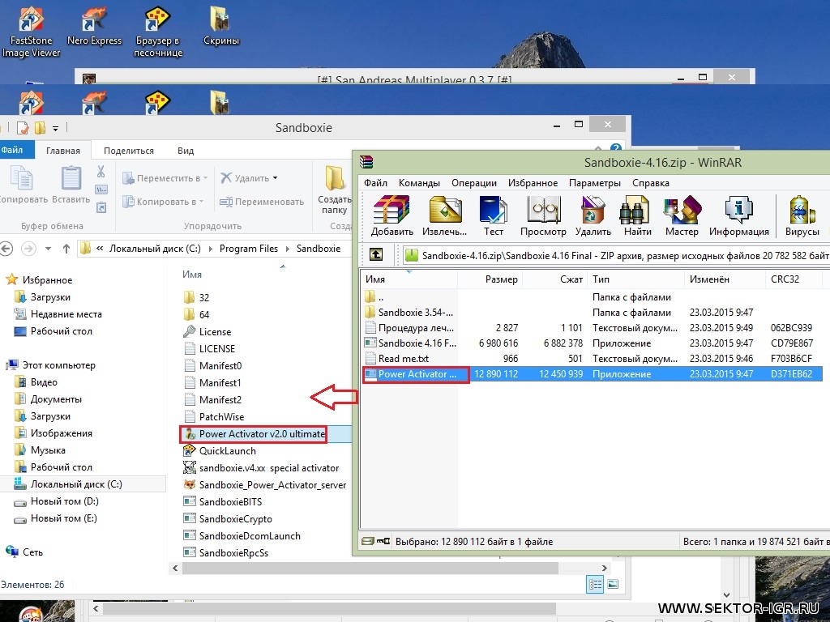Run the Тест tool in WinRAR
The width and height of the screenshot is (830, 622).
click(494, 215)
